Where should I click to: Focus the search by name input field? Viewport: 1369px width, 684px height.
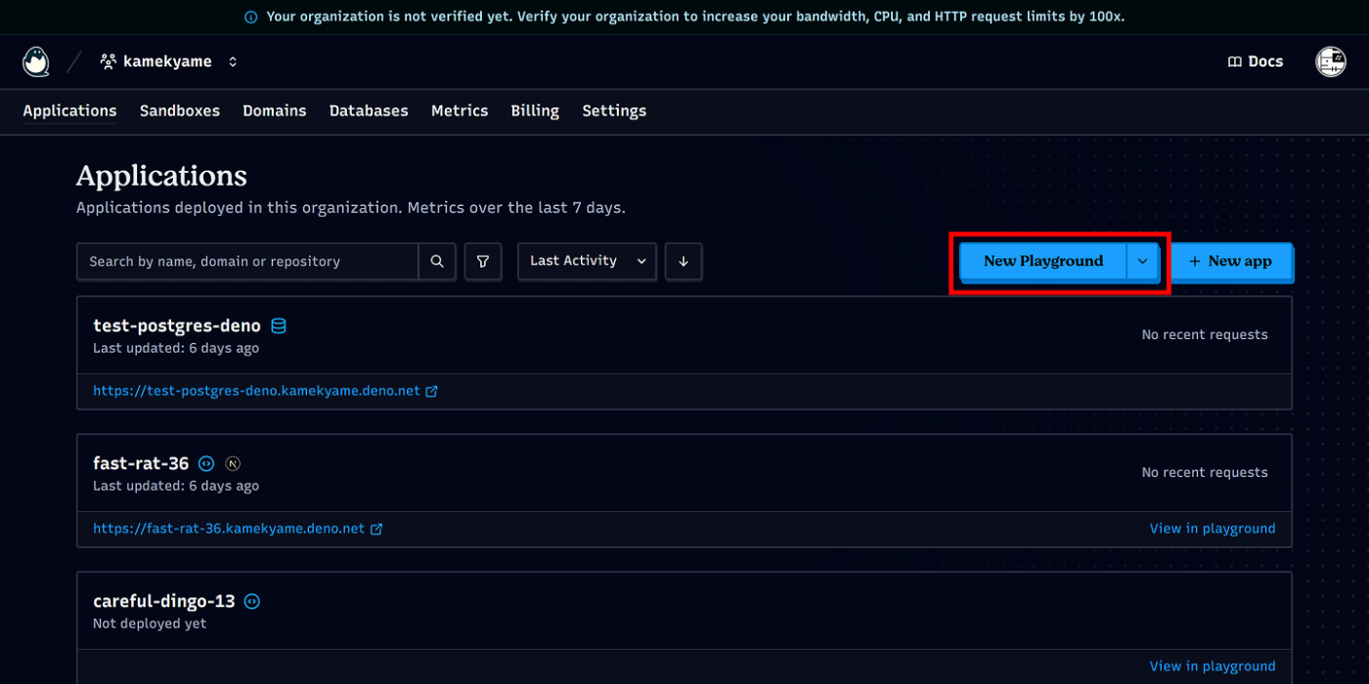click(x=247, y=261)
